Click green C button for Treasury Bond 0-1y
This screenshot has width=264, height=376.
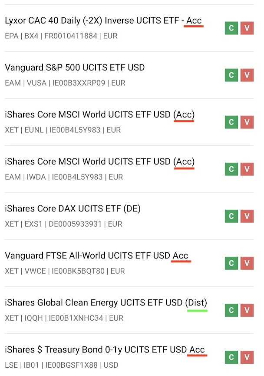coord(231,357)
